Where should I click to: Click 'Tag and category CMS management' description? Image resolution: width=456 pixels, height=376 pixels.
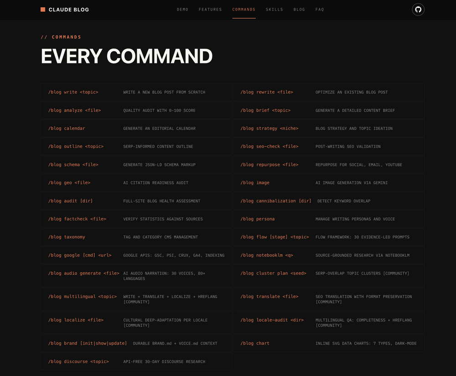coord(161,237)
